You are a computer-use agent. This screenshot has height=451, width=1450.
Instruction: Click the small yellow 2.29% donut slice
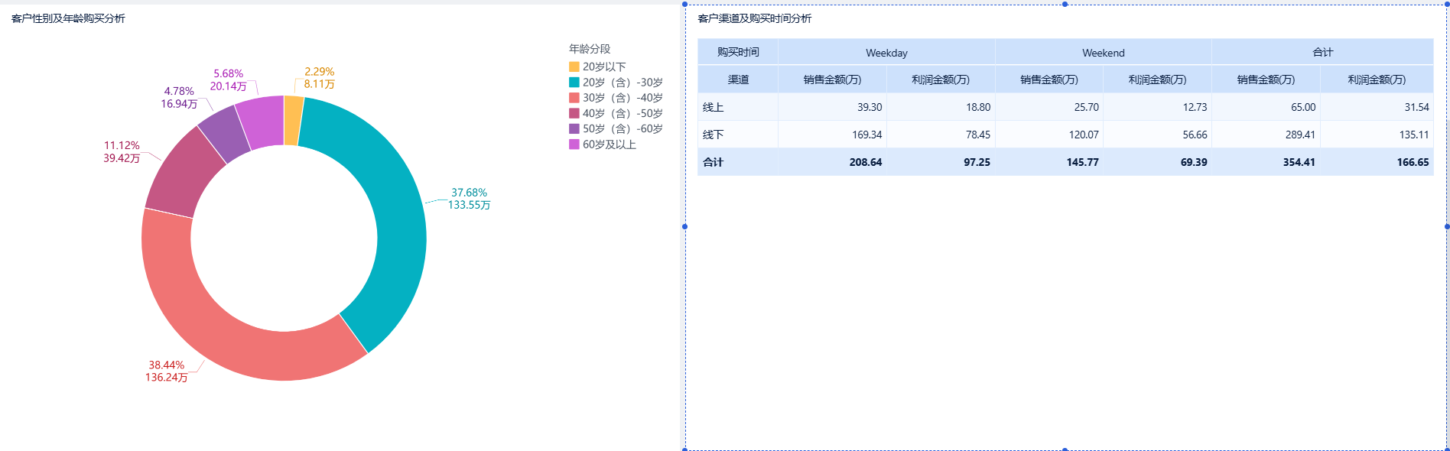(292, 120)
